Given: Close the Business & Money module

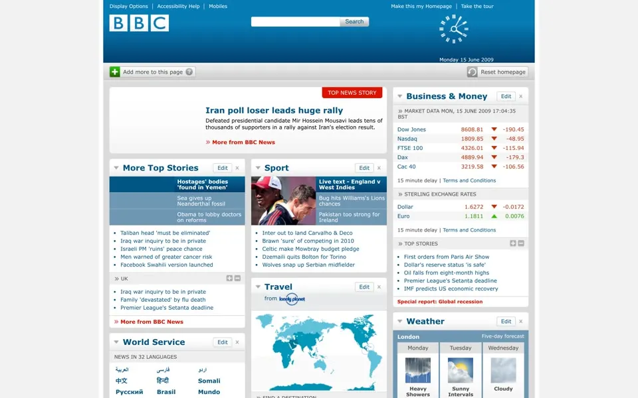Looking at the screenshot, I should click(521, 96).
